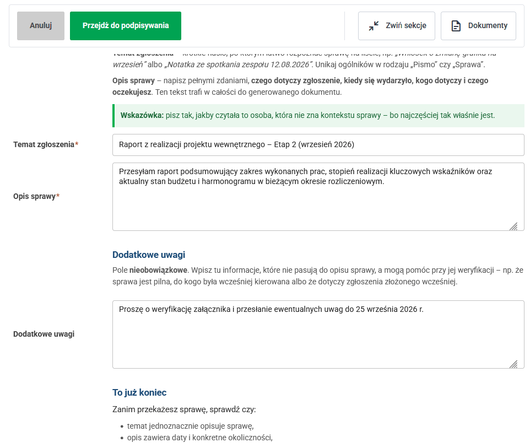Click the Anuluj button

41,26
